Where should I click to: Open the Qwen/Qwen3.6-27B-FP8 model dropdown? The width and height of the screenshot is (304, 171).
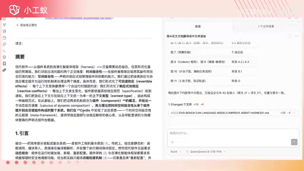[206, 152]
